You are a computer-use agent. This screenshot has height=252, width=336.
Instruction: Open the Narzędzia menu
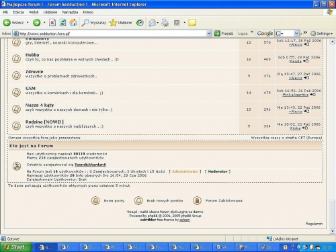(70, 12)
